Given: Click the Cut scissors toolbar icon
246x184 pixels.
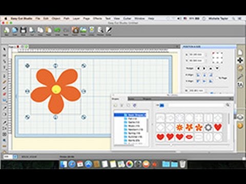Looking at the screenshot, I should (x=32, y=30).
